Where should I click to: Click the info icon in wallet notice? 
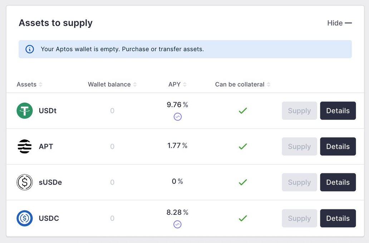click(x=30, y=49)
